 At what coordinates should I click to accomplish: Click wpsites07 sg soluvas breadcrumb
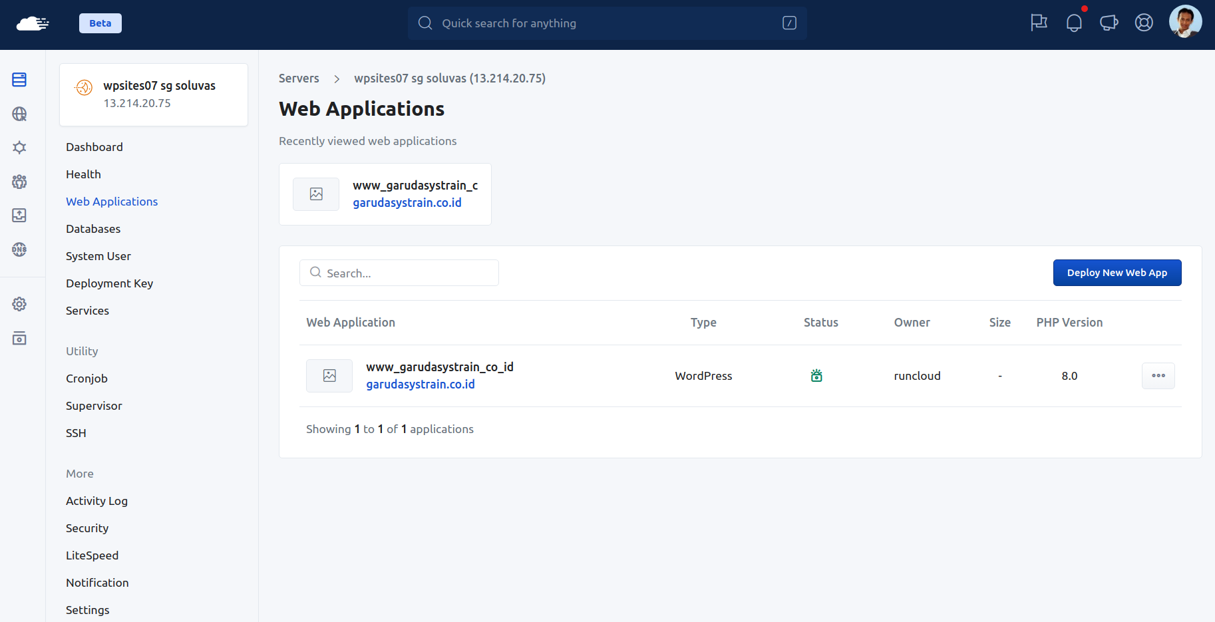(x=450, y=78)
